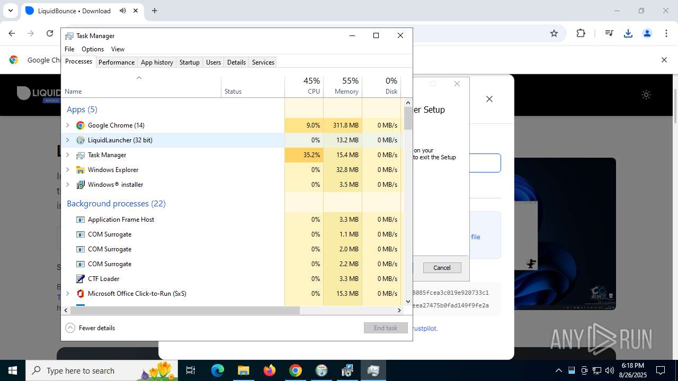
Task: Click the Application Frame Host icon
Action: [81, 220]
